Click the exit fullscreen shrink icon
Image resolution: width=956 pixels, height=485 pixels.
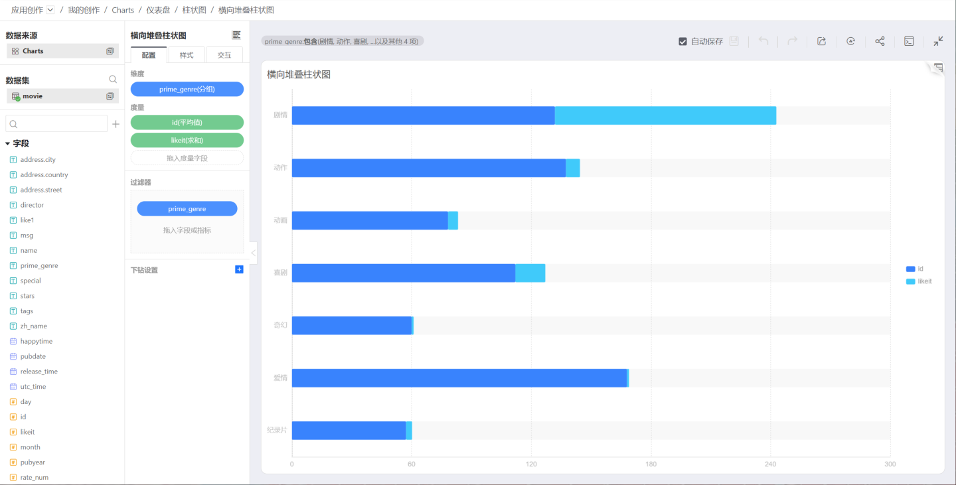(938, 41)
